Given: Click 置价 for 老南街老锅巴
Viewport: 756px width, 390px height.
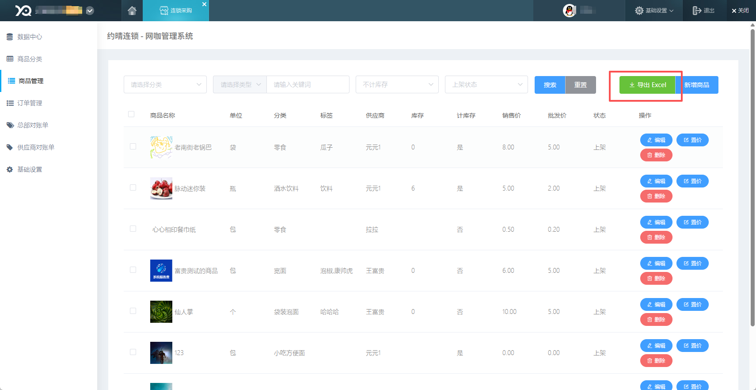Looking at the screenshot, I should coord(692,140).
